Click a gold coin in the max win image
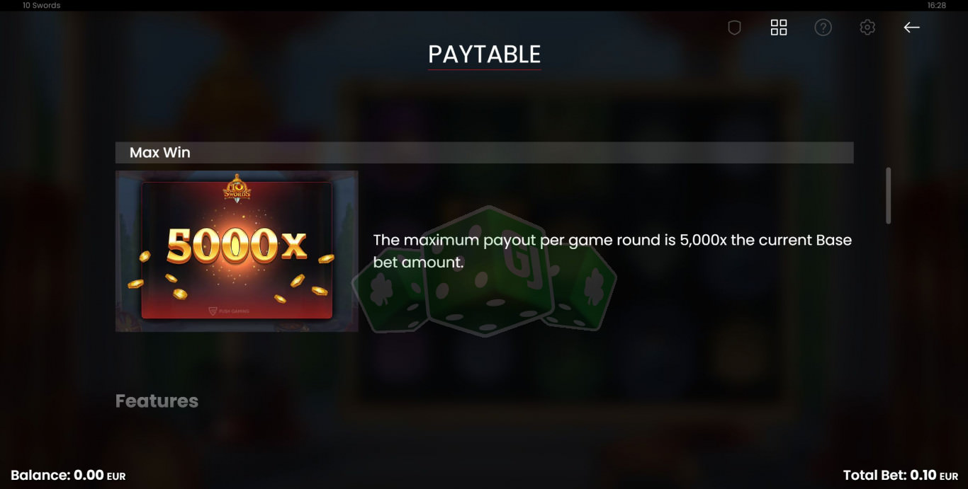 (x=320, y=290)
